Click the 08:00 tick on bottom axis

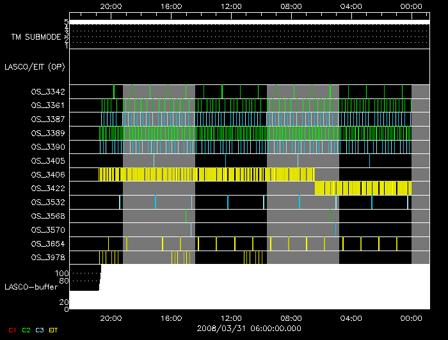tap(291, 318)
